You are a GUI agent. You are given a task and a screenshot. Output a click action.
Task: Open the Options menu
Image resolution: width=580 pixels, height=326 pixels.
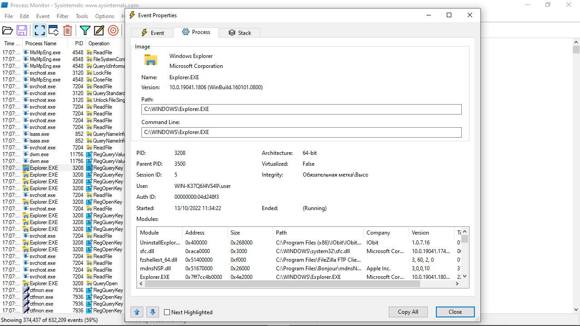click(x=105, y=16)
